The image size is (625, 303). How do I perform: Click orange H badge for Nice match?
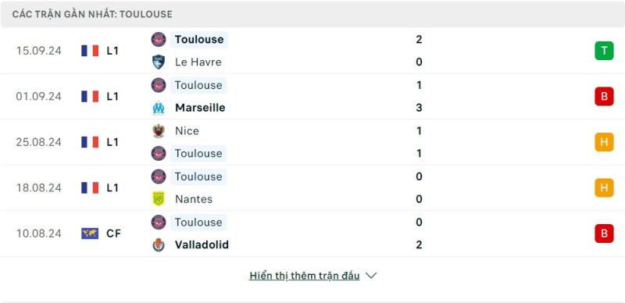(x=604, y=142)
